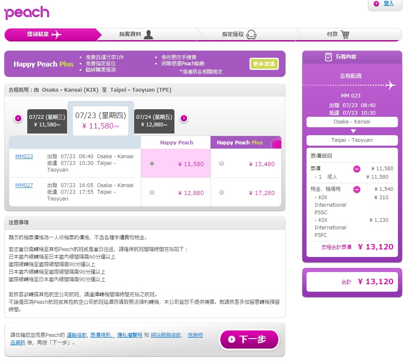408x362 pixels.
Task: Click the 合計 ¥13,120 total
Action: click(x=375, y=282)
